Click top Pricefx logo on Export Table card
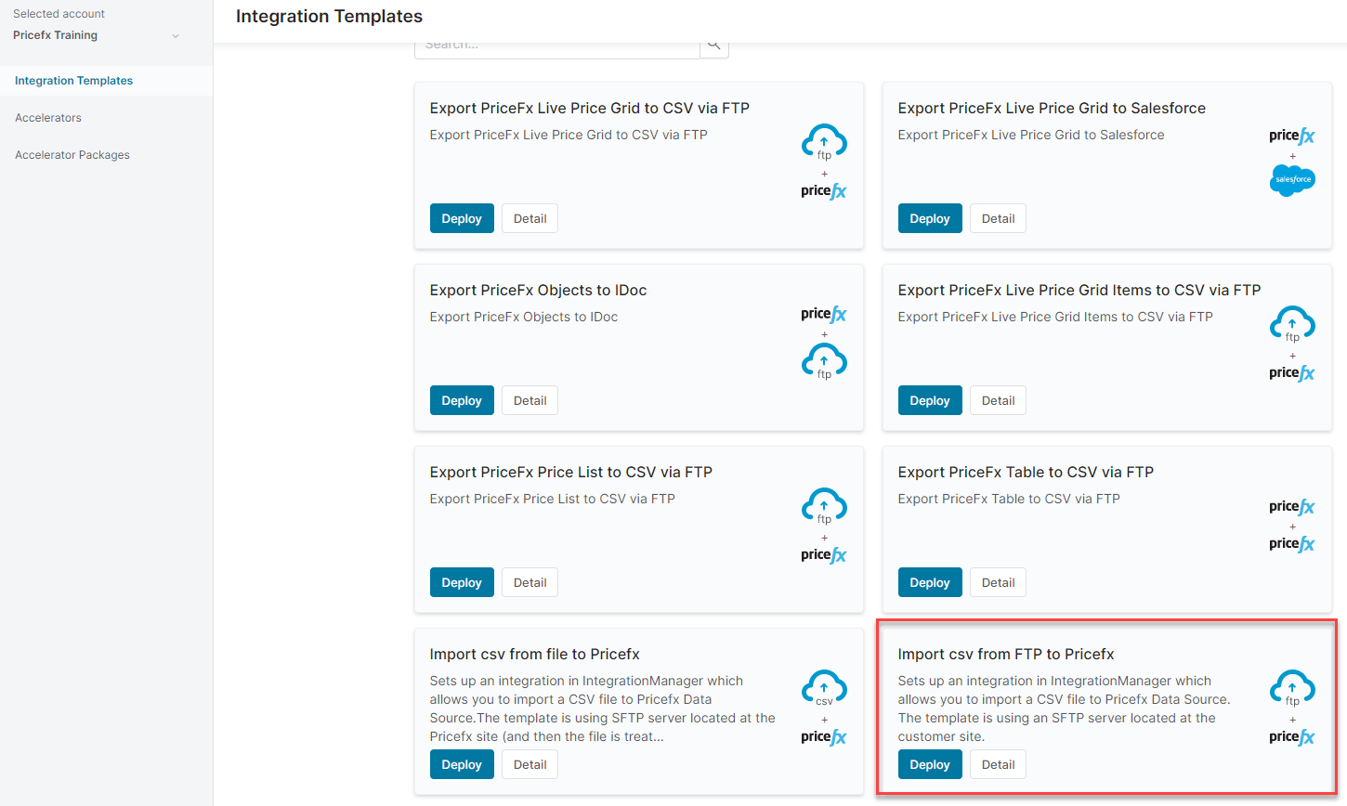The width and height of the screenshot is (1347, 806). point(1292,507)
